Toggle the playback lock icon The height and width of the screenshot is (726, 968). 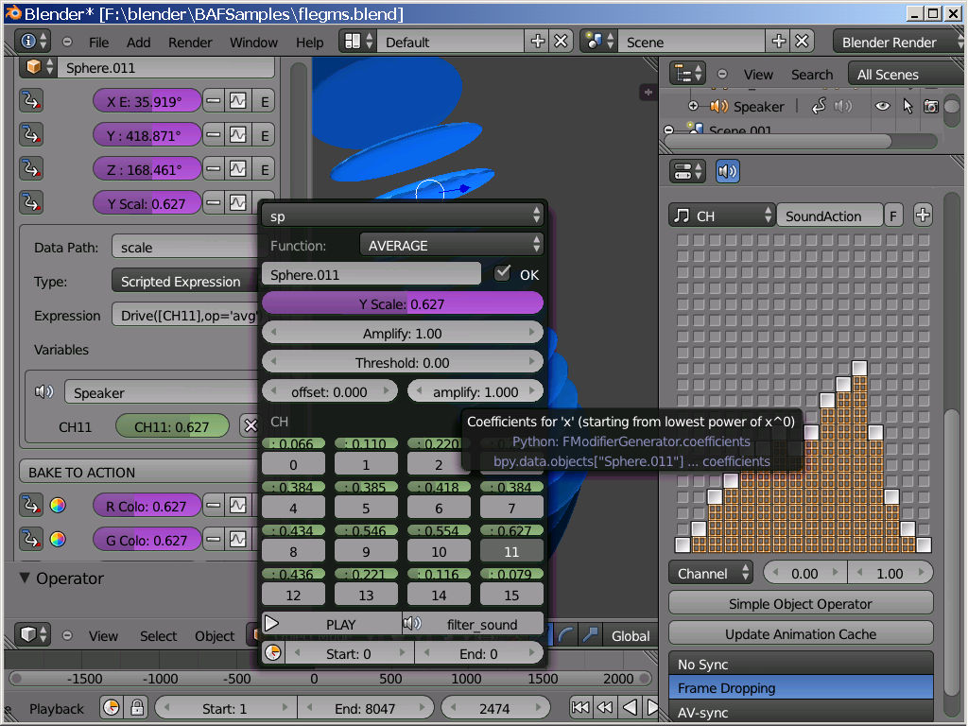pos(137,707)
